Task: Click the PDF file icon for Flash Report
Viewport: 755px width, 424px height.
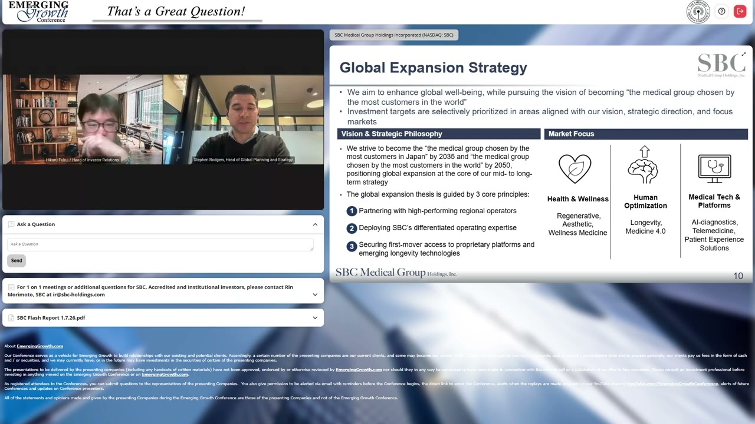Action: [11, 318]
